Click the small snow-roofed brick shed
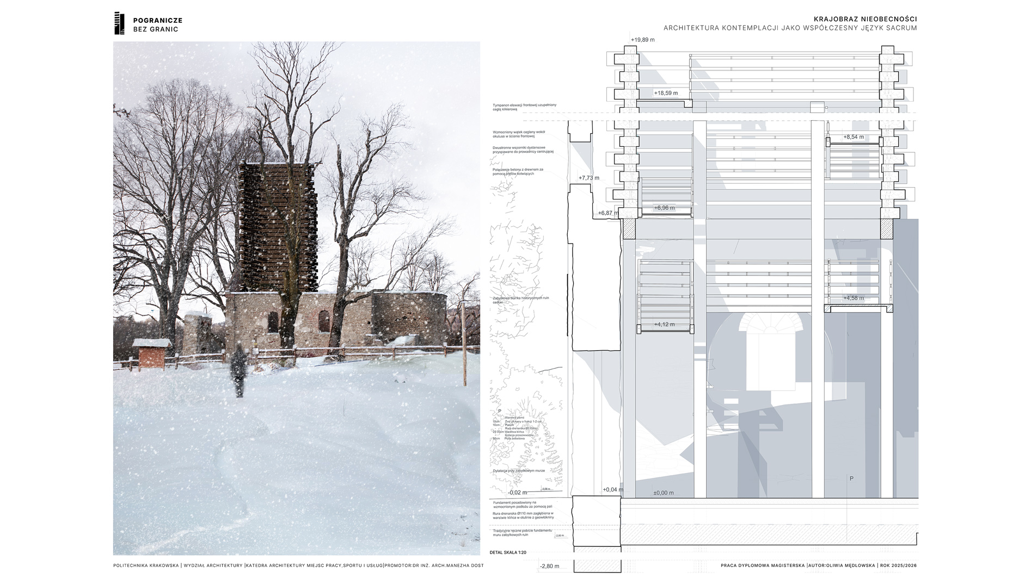The width and height of the screenshot is (1031, 579). tap(152, 352)
